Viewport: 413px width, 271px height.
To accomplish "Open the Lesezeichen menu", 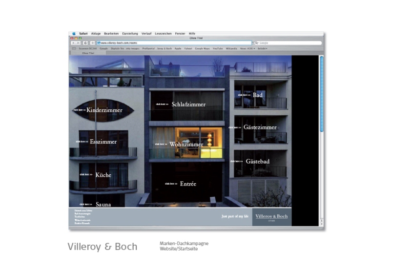I will [x=163, y=33].
